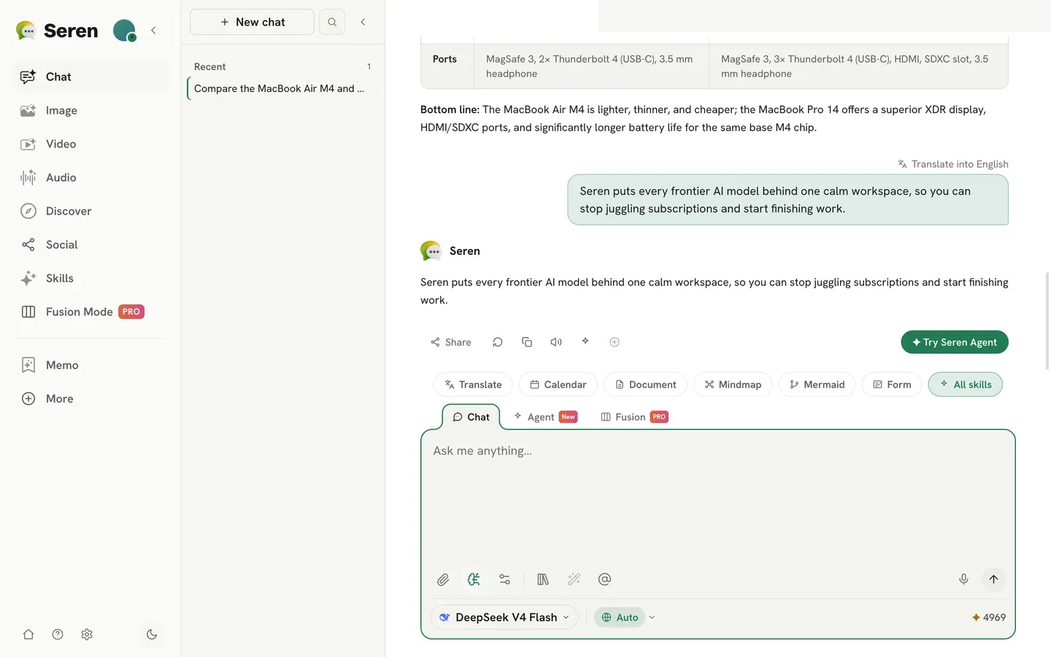The image size is (1051, 657).
Task: Start voice input with the microphone icon
Action: pyautogui.click(x=963, y=580)
